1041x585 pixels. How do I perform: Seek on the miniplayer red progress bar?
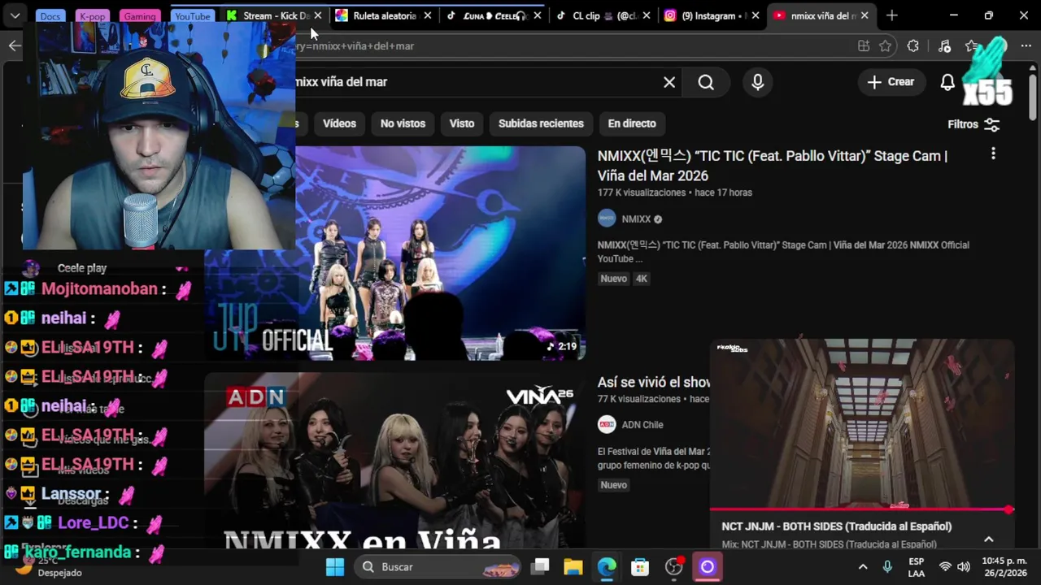[862, 510]
